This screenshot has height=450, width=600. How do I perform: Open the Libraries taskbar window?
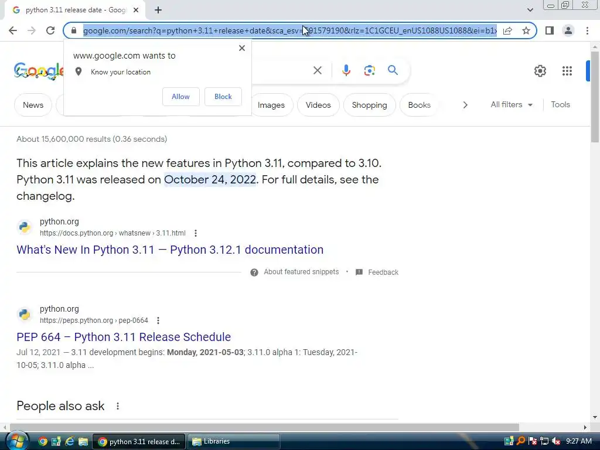click(x=233, y=442)
